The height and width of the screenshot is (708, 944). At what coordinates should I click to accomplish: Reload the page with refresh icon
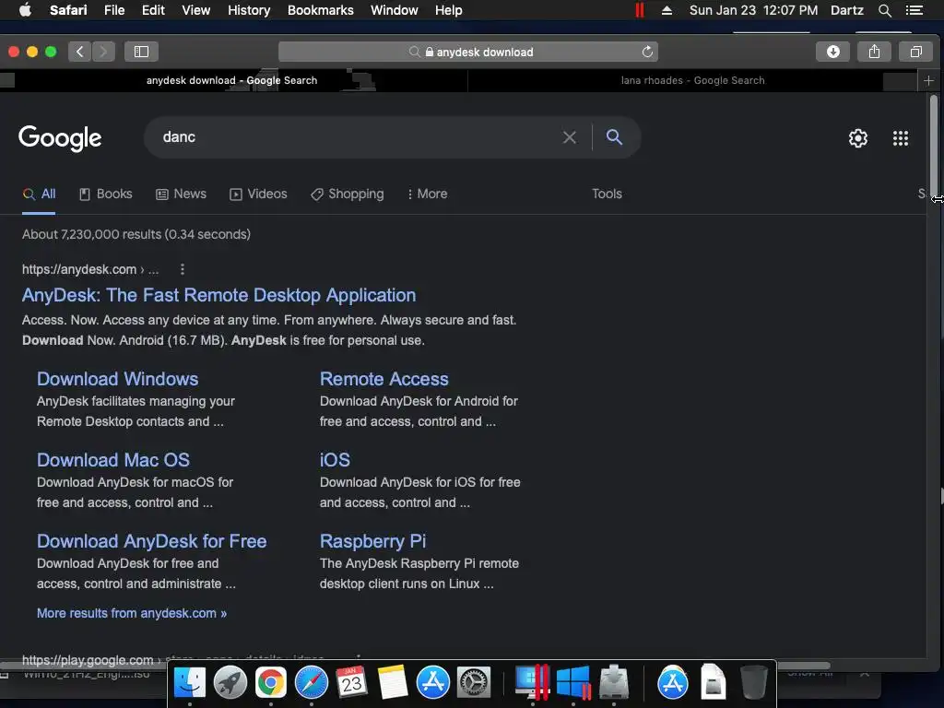(647, 52)
